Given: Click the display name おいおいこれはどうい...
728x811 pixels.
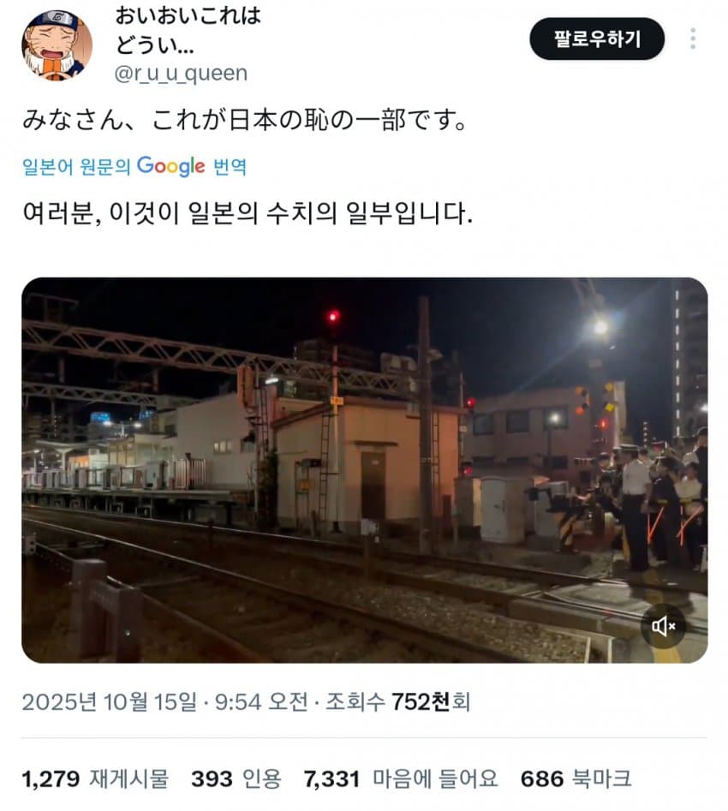Looking at the screenshot, I should coord(188,30).
